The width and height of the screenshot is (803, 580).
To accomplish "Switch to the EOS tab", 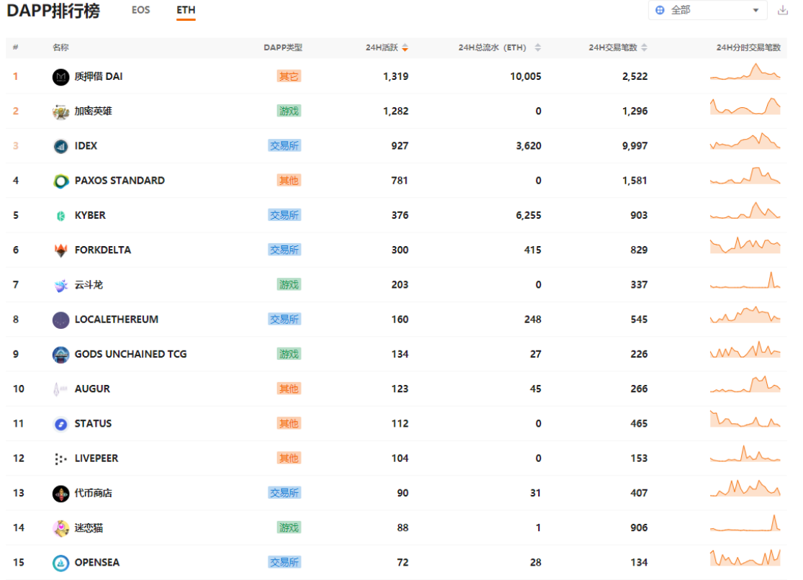I will tap(141, 10).
